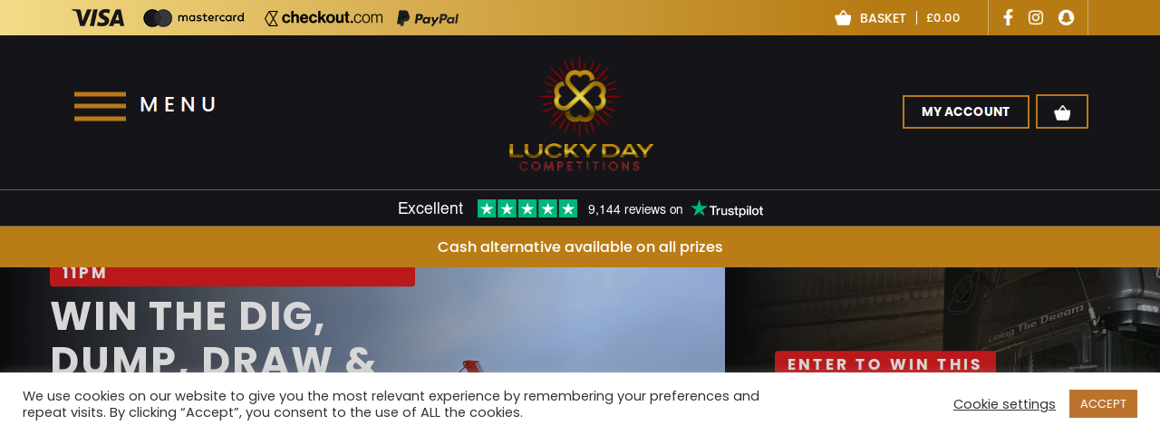Viewport: 1160px width, 435px height.
Task: Click the Visa payment logo
Action: point(98,18)
